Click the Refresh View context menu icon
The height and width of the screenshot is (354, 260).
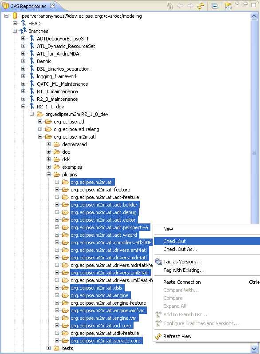pos(158,336)
